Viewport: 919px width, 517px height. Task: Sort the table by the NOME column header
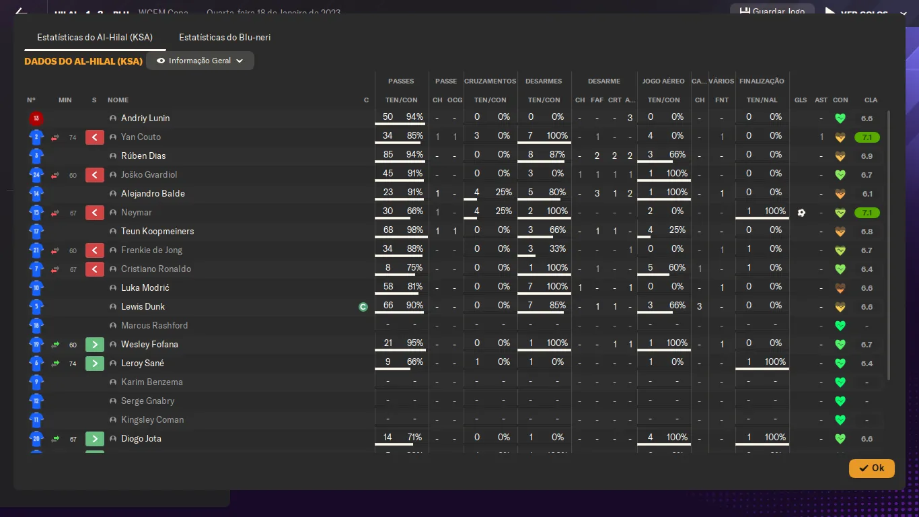click(x=118, y=100)
